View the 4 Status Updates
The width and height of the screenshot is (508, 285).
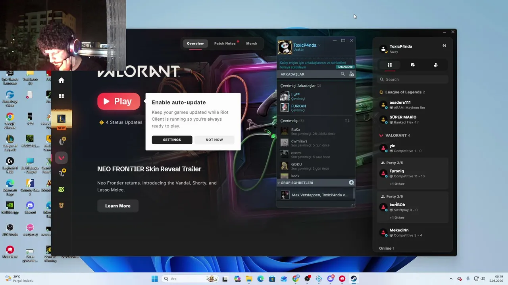pyautogui.click(x=121, y=122)
